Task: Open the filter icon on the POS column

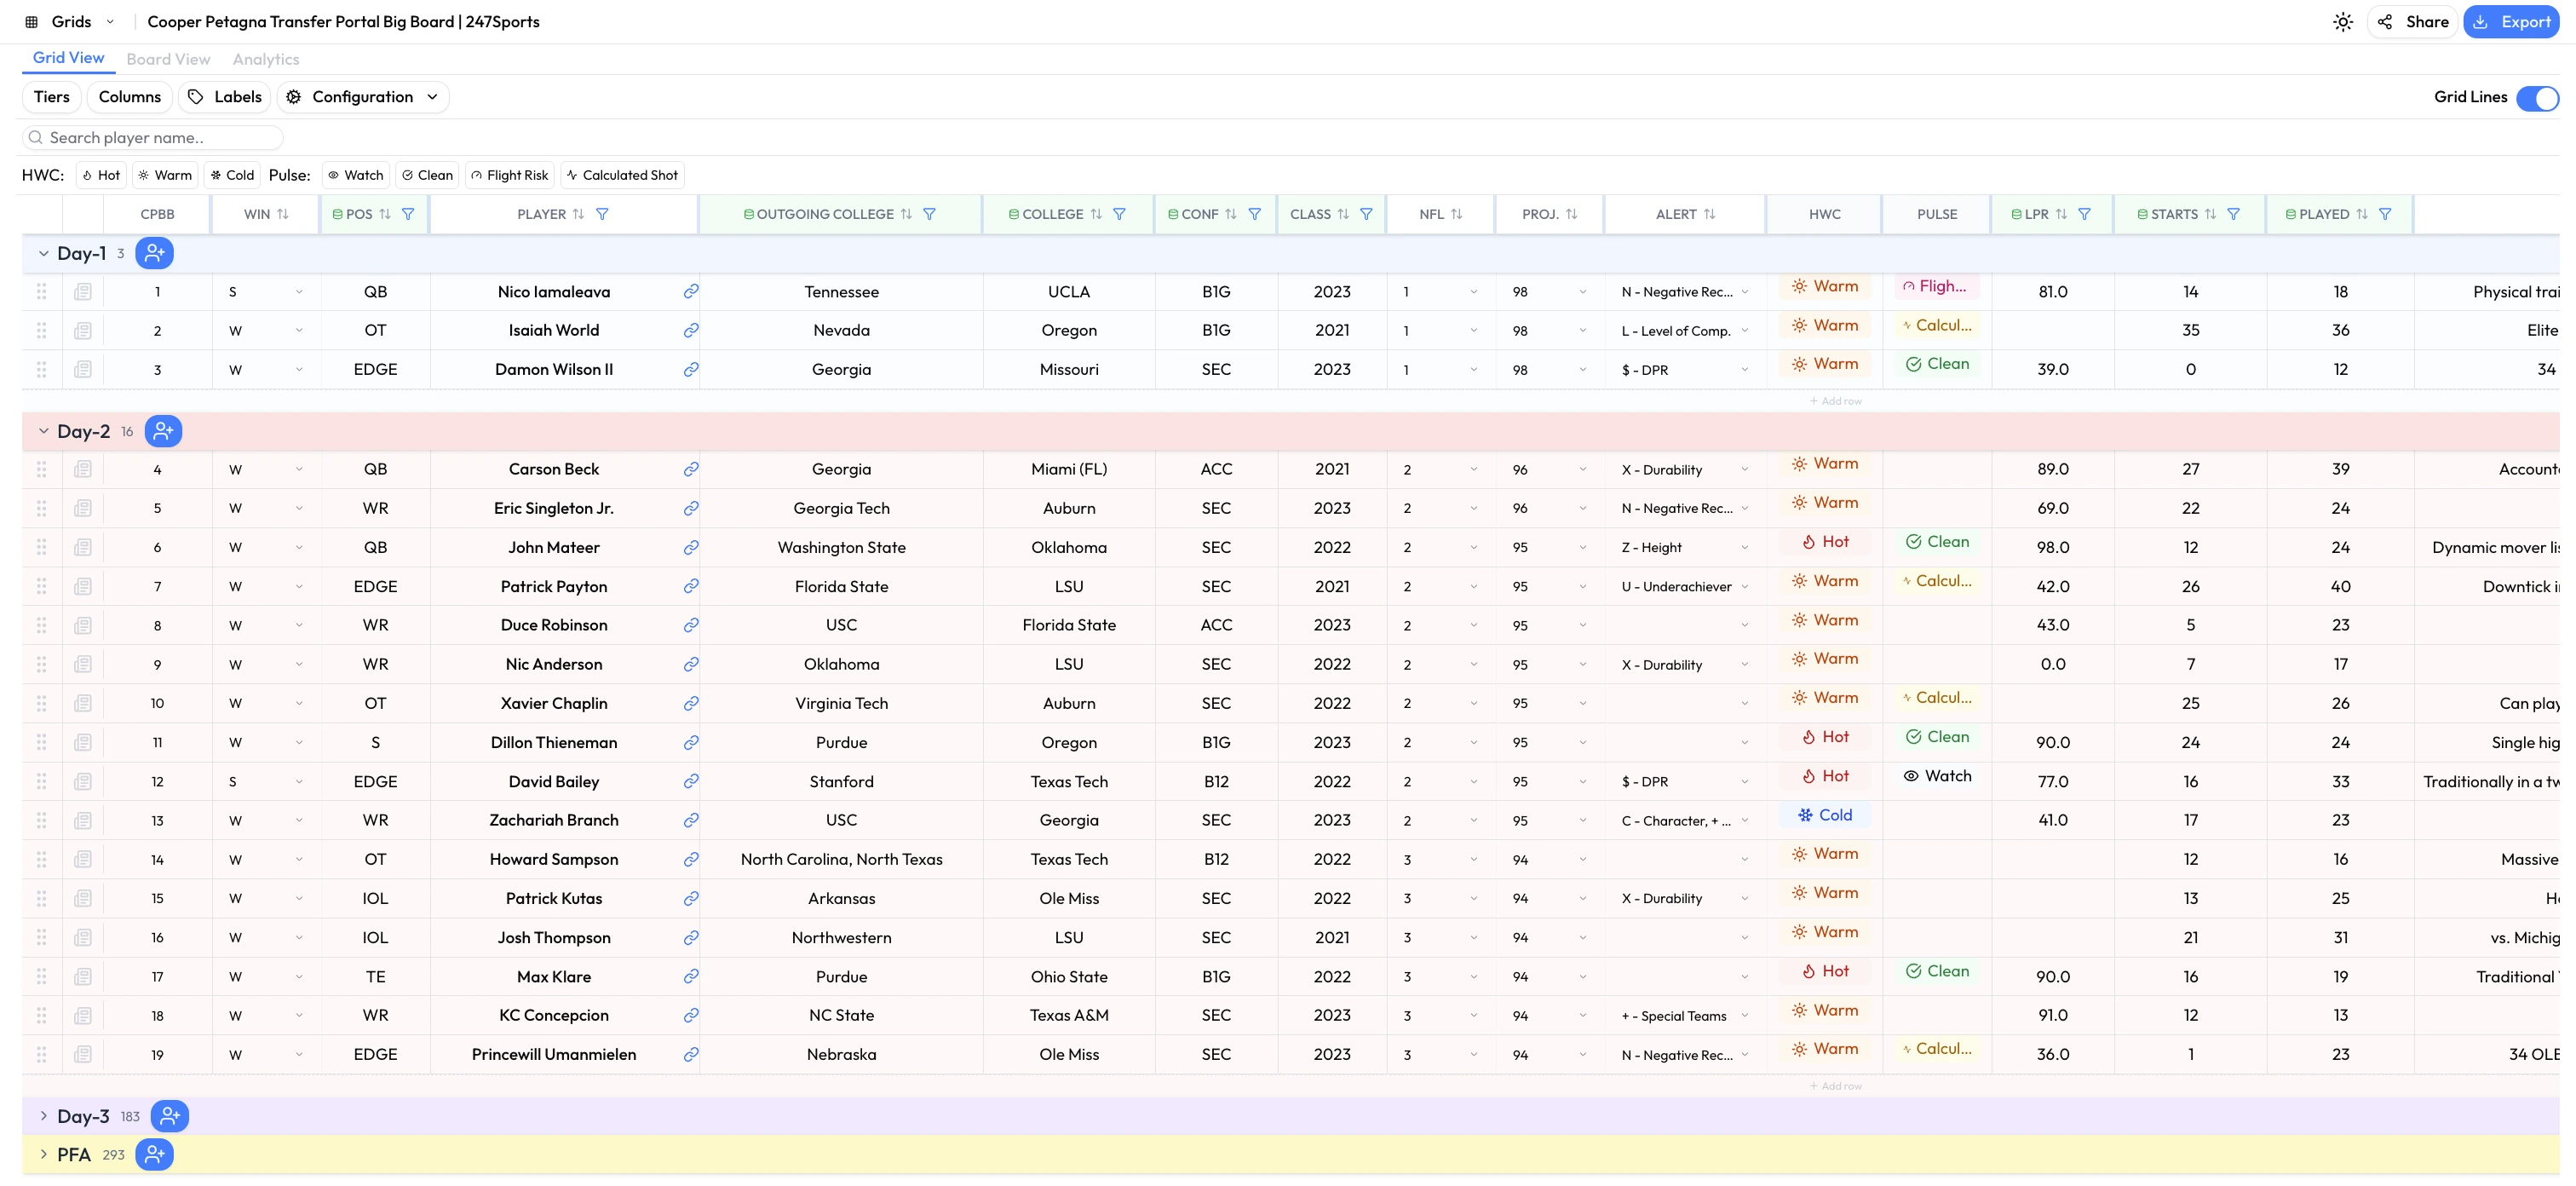Action: tap(409, 213)
